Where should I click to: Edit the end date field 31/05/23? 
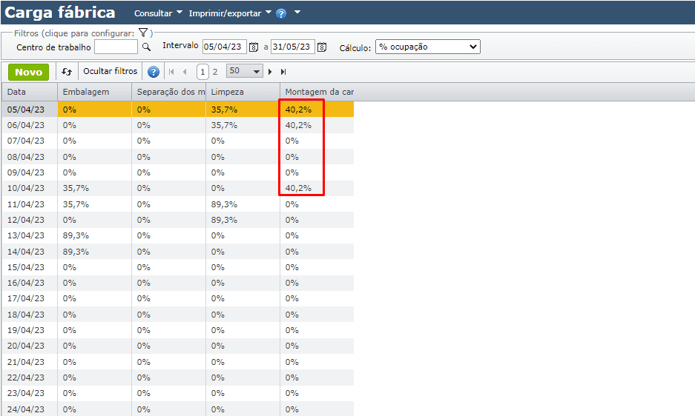coord(292,47)
